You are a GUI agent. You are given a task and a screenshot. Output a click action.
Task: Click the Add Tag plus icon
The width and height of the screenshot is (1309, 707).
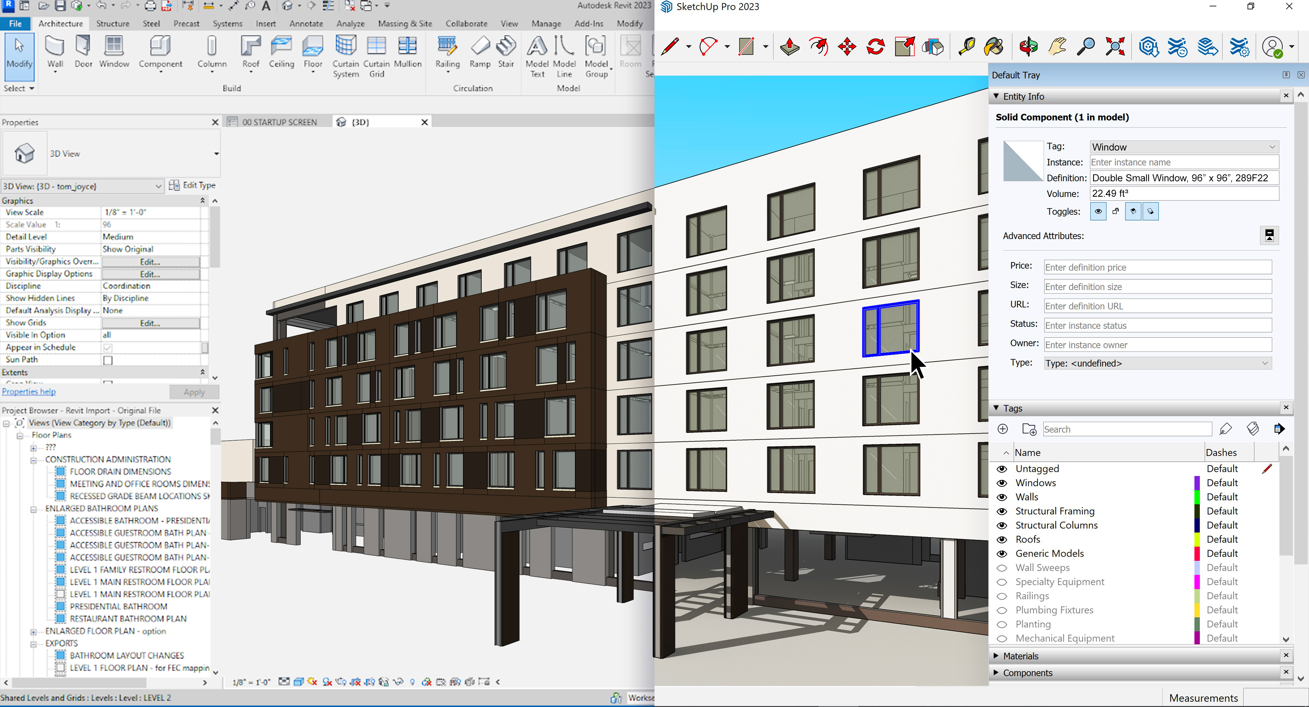pos(1002,429)
